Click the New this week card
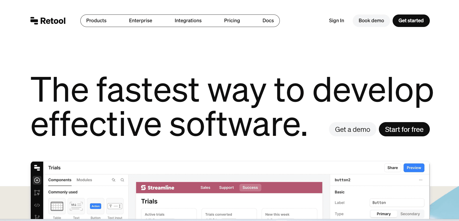The image size is (459, 221). click(x=289, y=214)
